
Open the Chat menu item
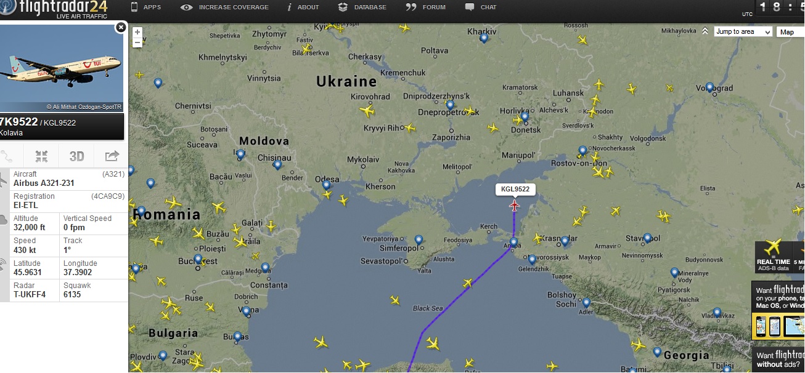[x=481, y=7]
